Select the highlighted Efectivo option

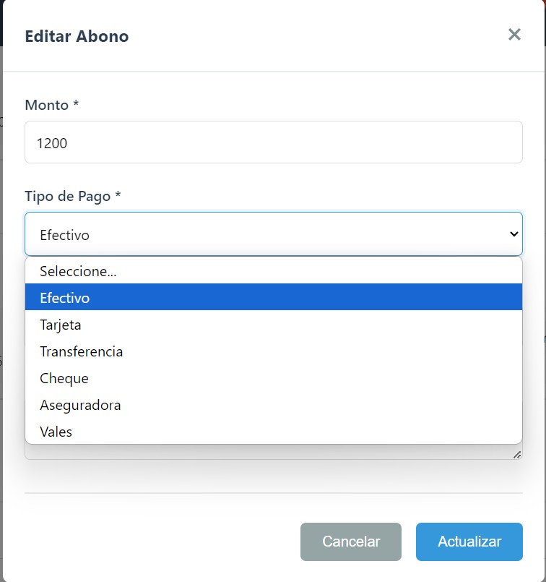coord(273,298)
